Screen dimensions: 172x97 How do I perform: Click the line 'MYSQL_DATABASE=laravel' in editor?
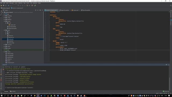tap(68, 50)
